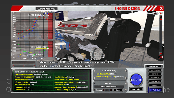
Task: Start the engine test
Action: coord(136,80)
